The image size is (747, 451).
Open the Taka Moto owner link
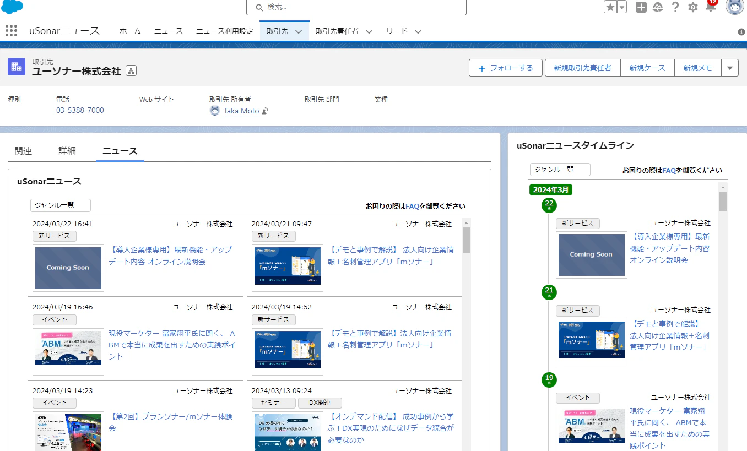pyautogui.click(x=241, y=111)
